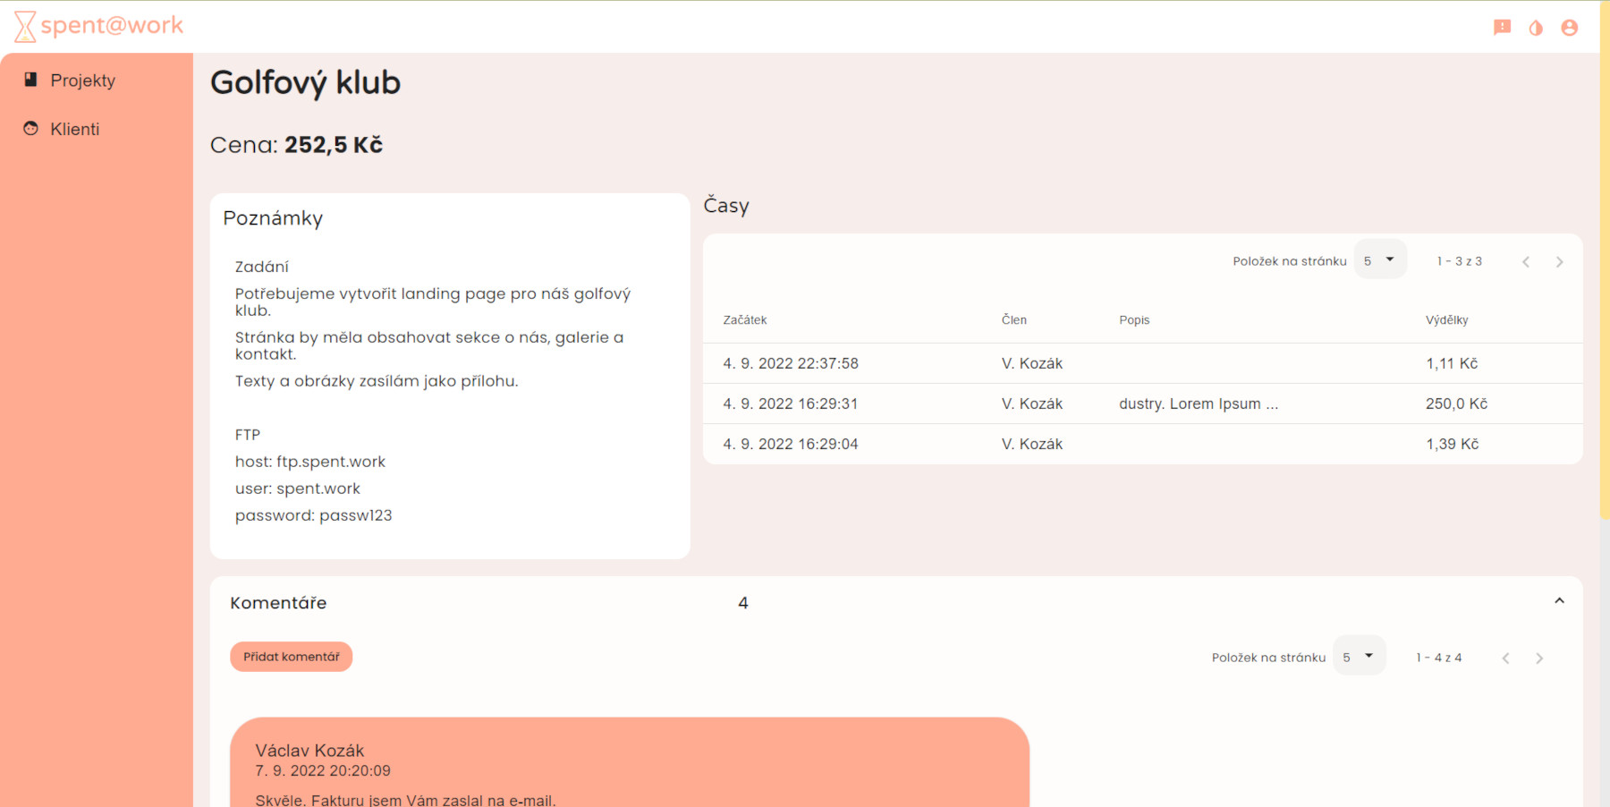
Task: Click the Václav Kozák comment author name
Action: pos(309,751)
